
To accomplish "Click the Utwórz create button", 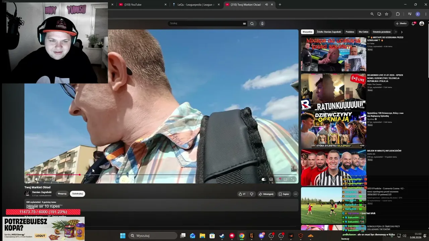I will 401,23.
